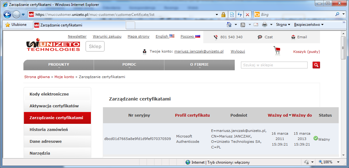The height and width of the screenshot is (168, 349).
Task: Switch site language to Russian
Action: [x=190, y=36]
